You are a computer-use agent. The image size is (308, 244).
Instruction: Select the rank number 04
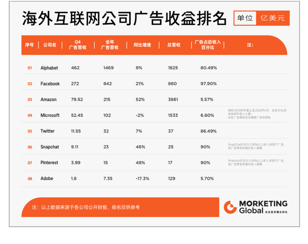30,115
